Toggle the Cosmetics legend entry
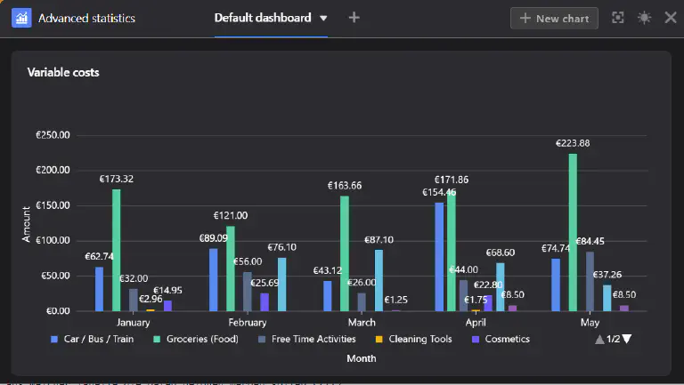The image size is (684, 385). pos(501,339)
